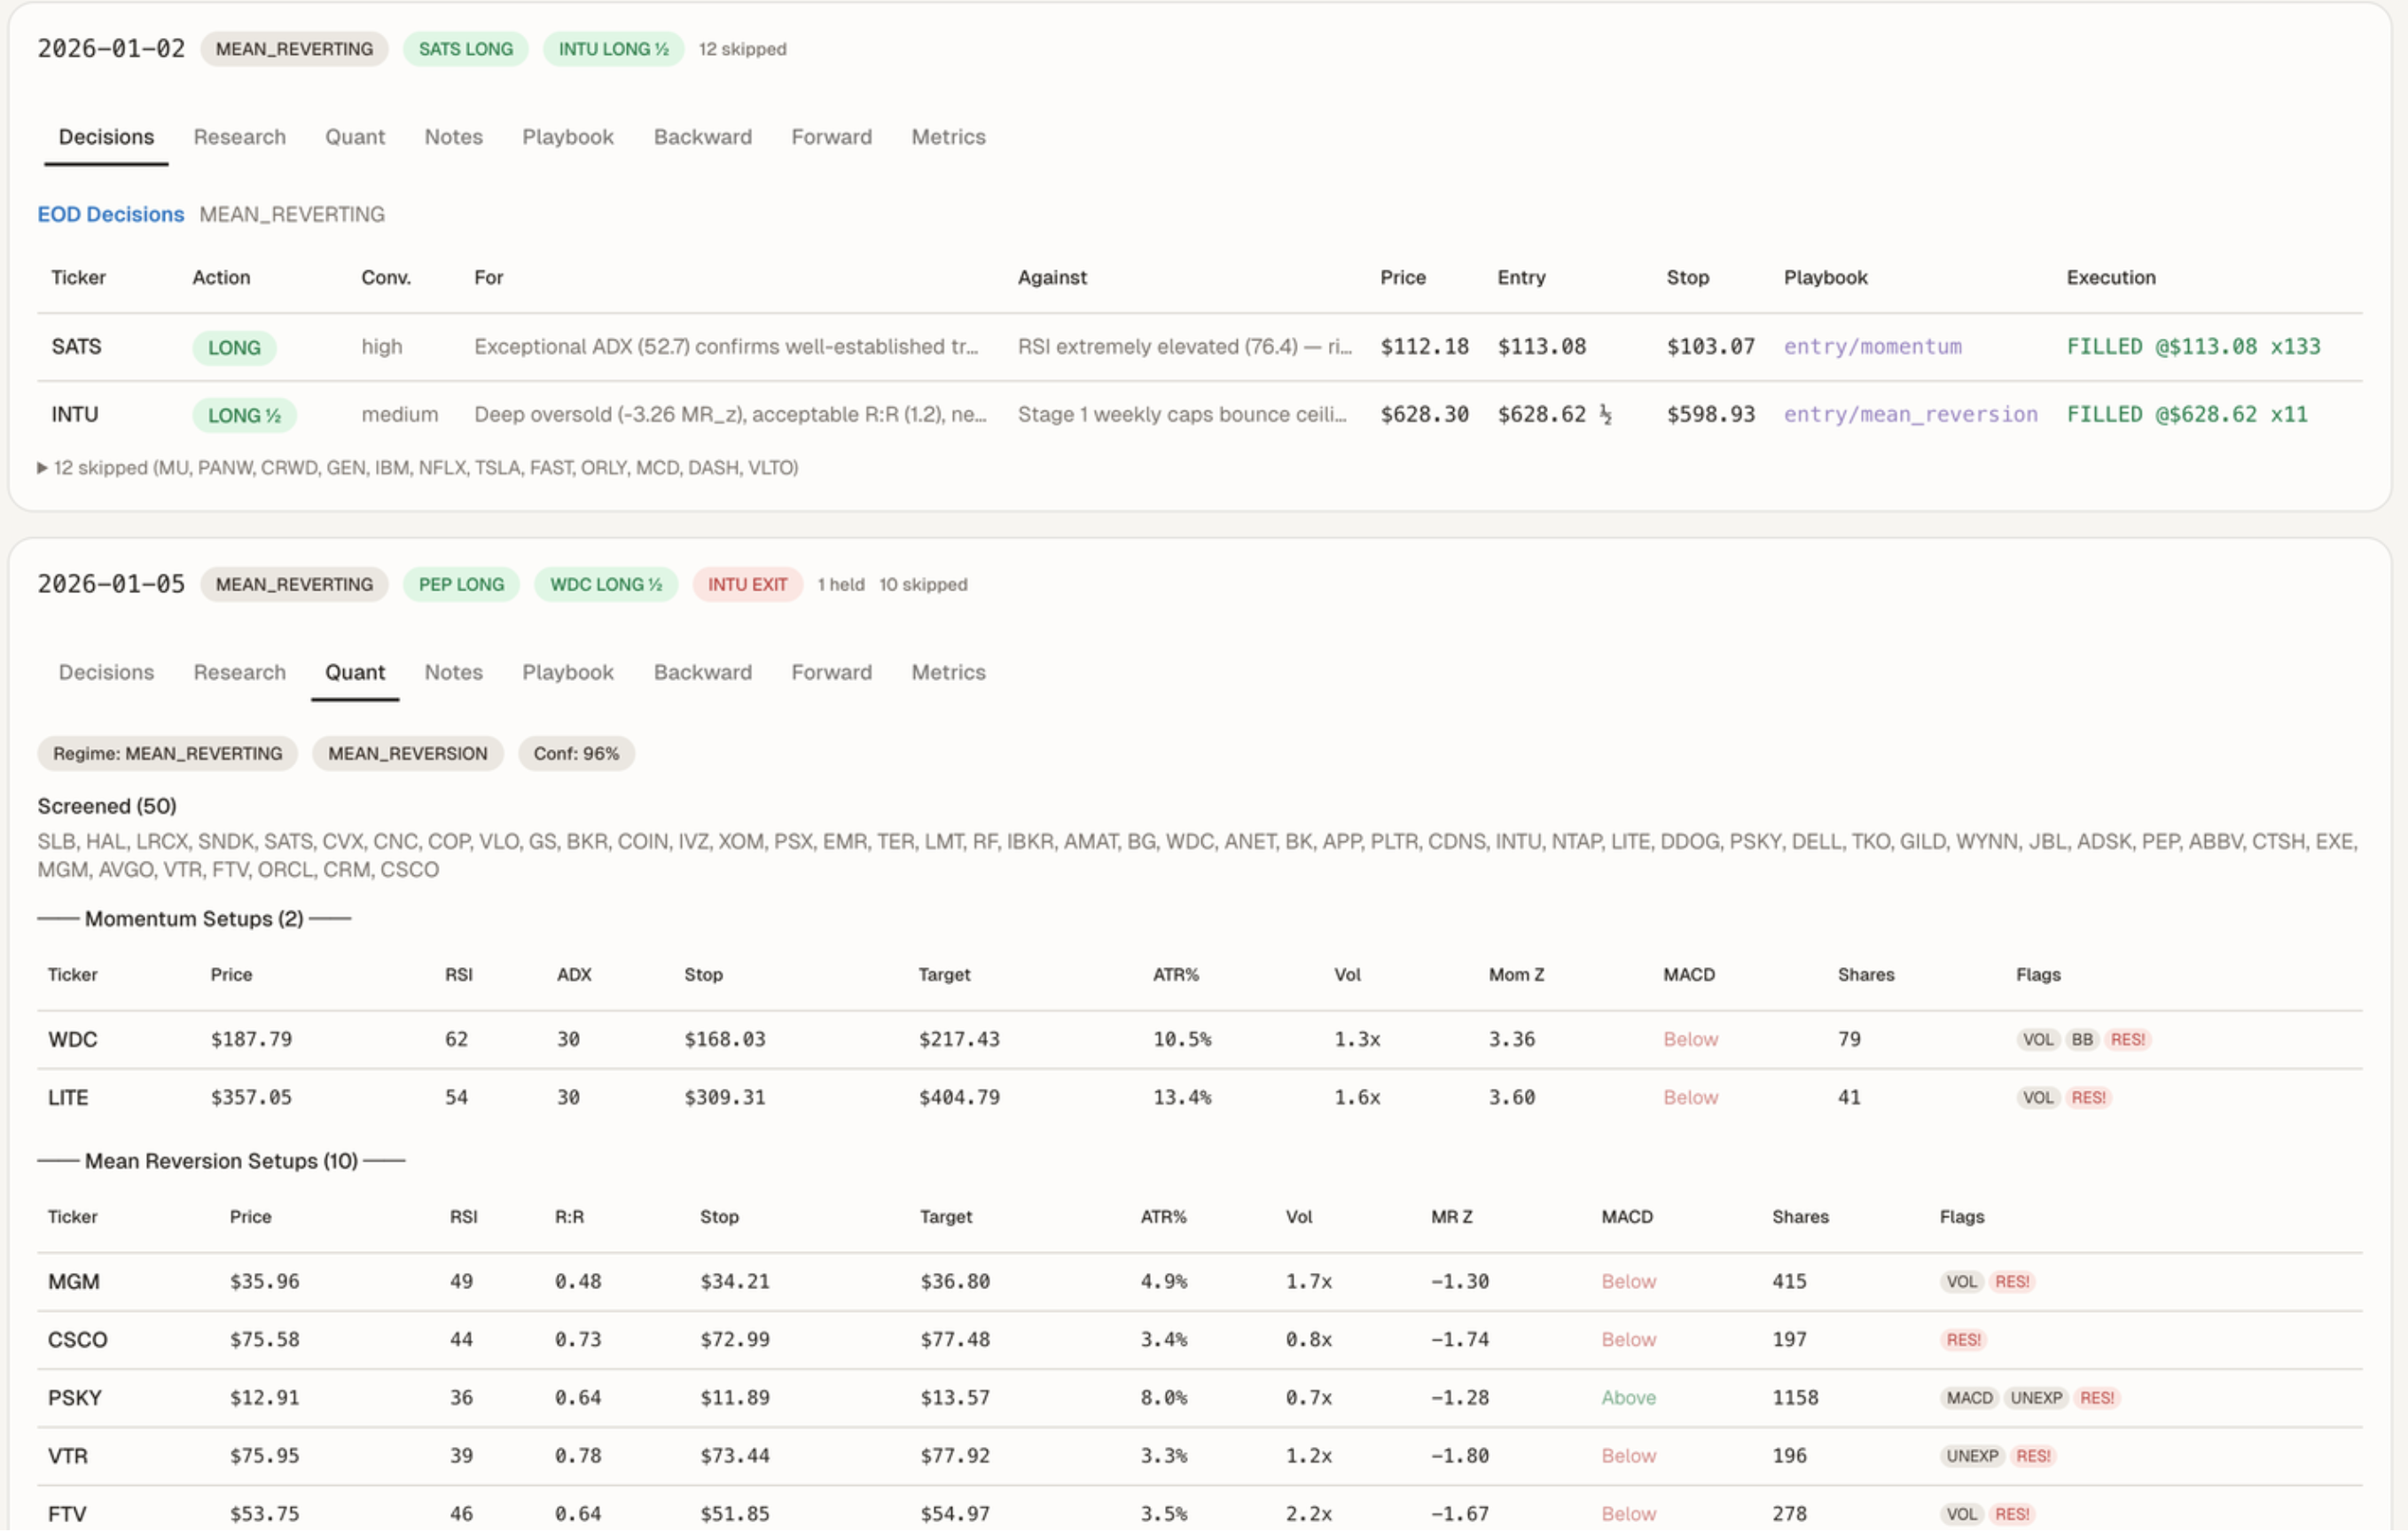The width and height of the screenshot is (2408, 1532).
Task: Click the Mom Z column header
Action: click(1515, 975)
